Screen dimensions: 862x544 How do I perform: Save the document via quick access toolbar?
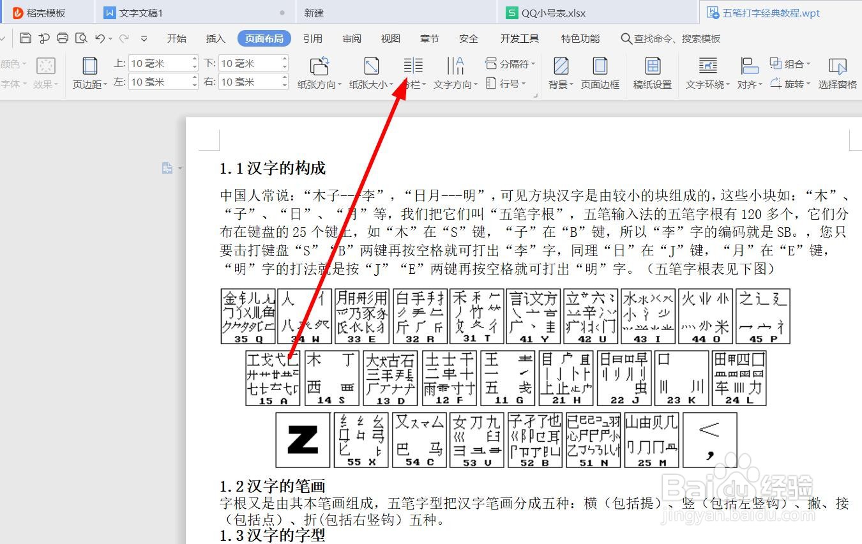coord(25,38)
